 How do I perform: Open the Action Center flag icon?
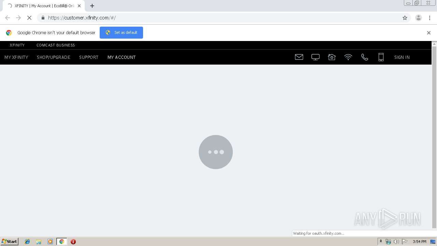(405, 242)
